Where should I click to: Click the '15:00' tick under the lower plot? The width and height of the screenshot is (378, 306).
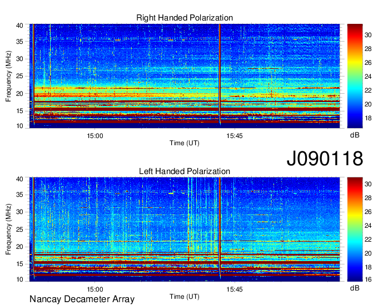pos(95,289)
